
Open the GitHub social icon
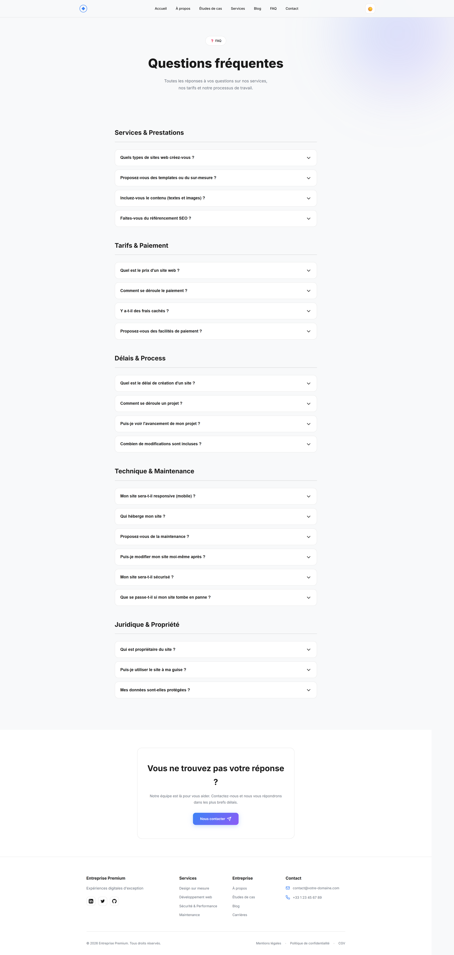pyautogui.click(x=114, y=901)
